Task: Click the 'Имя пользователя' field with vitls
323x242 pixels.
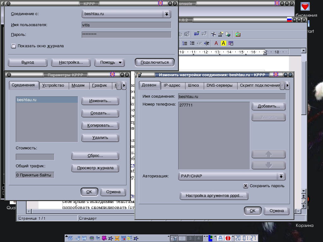Action: point(126,25)
